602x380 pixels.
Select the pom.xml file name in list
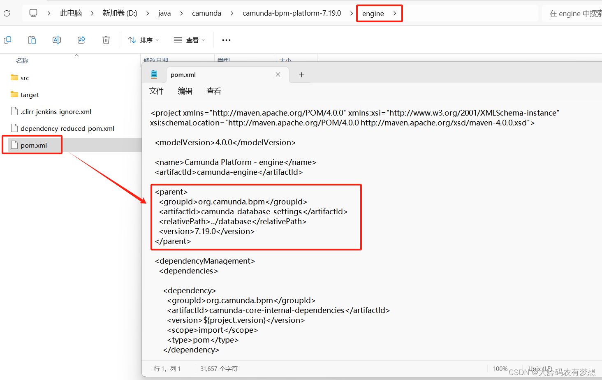(34, 145)
